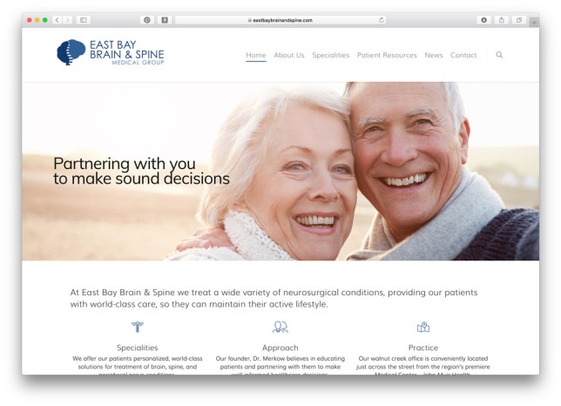Open Safari downloads icon
The image size is (561, 406).
click(x=483, y=20)
